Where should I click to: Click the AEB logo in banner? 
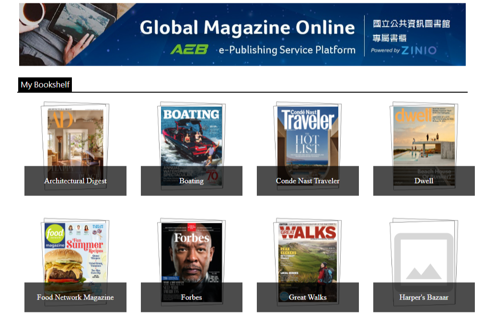click(189, 49)
